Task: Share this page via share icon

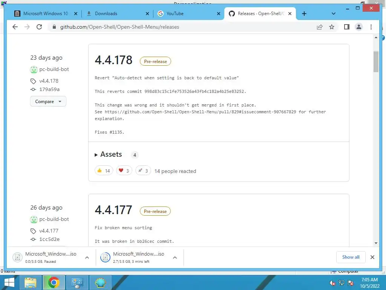Action: pos(320,27)
